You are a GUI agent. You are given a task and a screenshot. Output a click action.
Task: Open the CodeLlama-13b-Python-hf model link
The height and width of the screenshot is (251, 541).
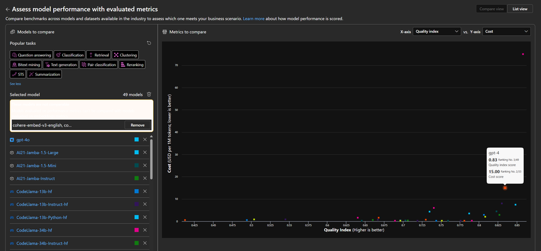tap(42, 217)
